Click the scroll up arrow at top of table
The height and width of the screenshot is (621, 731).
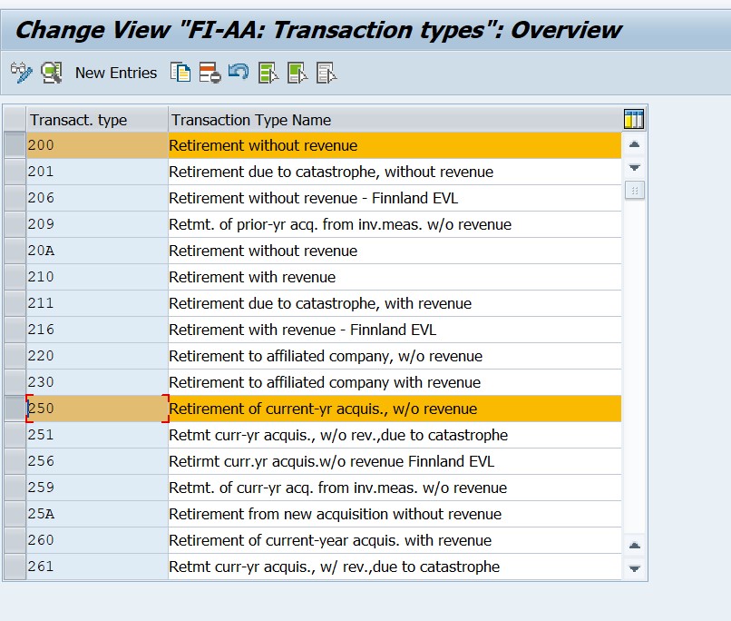(635, 144)
